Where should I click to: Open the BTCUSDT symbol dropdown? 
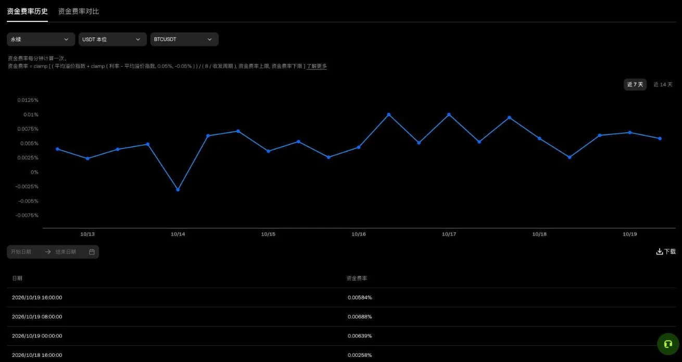point(184,40)
